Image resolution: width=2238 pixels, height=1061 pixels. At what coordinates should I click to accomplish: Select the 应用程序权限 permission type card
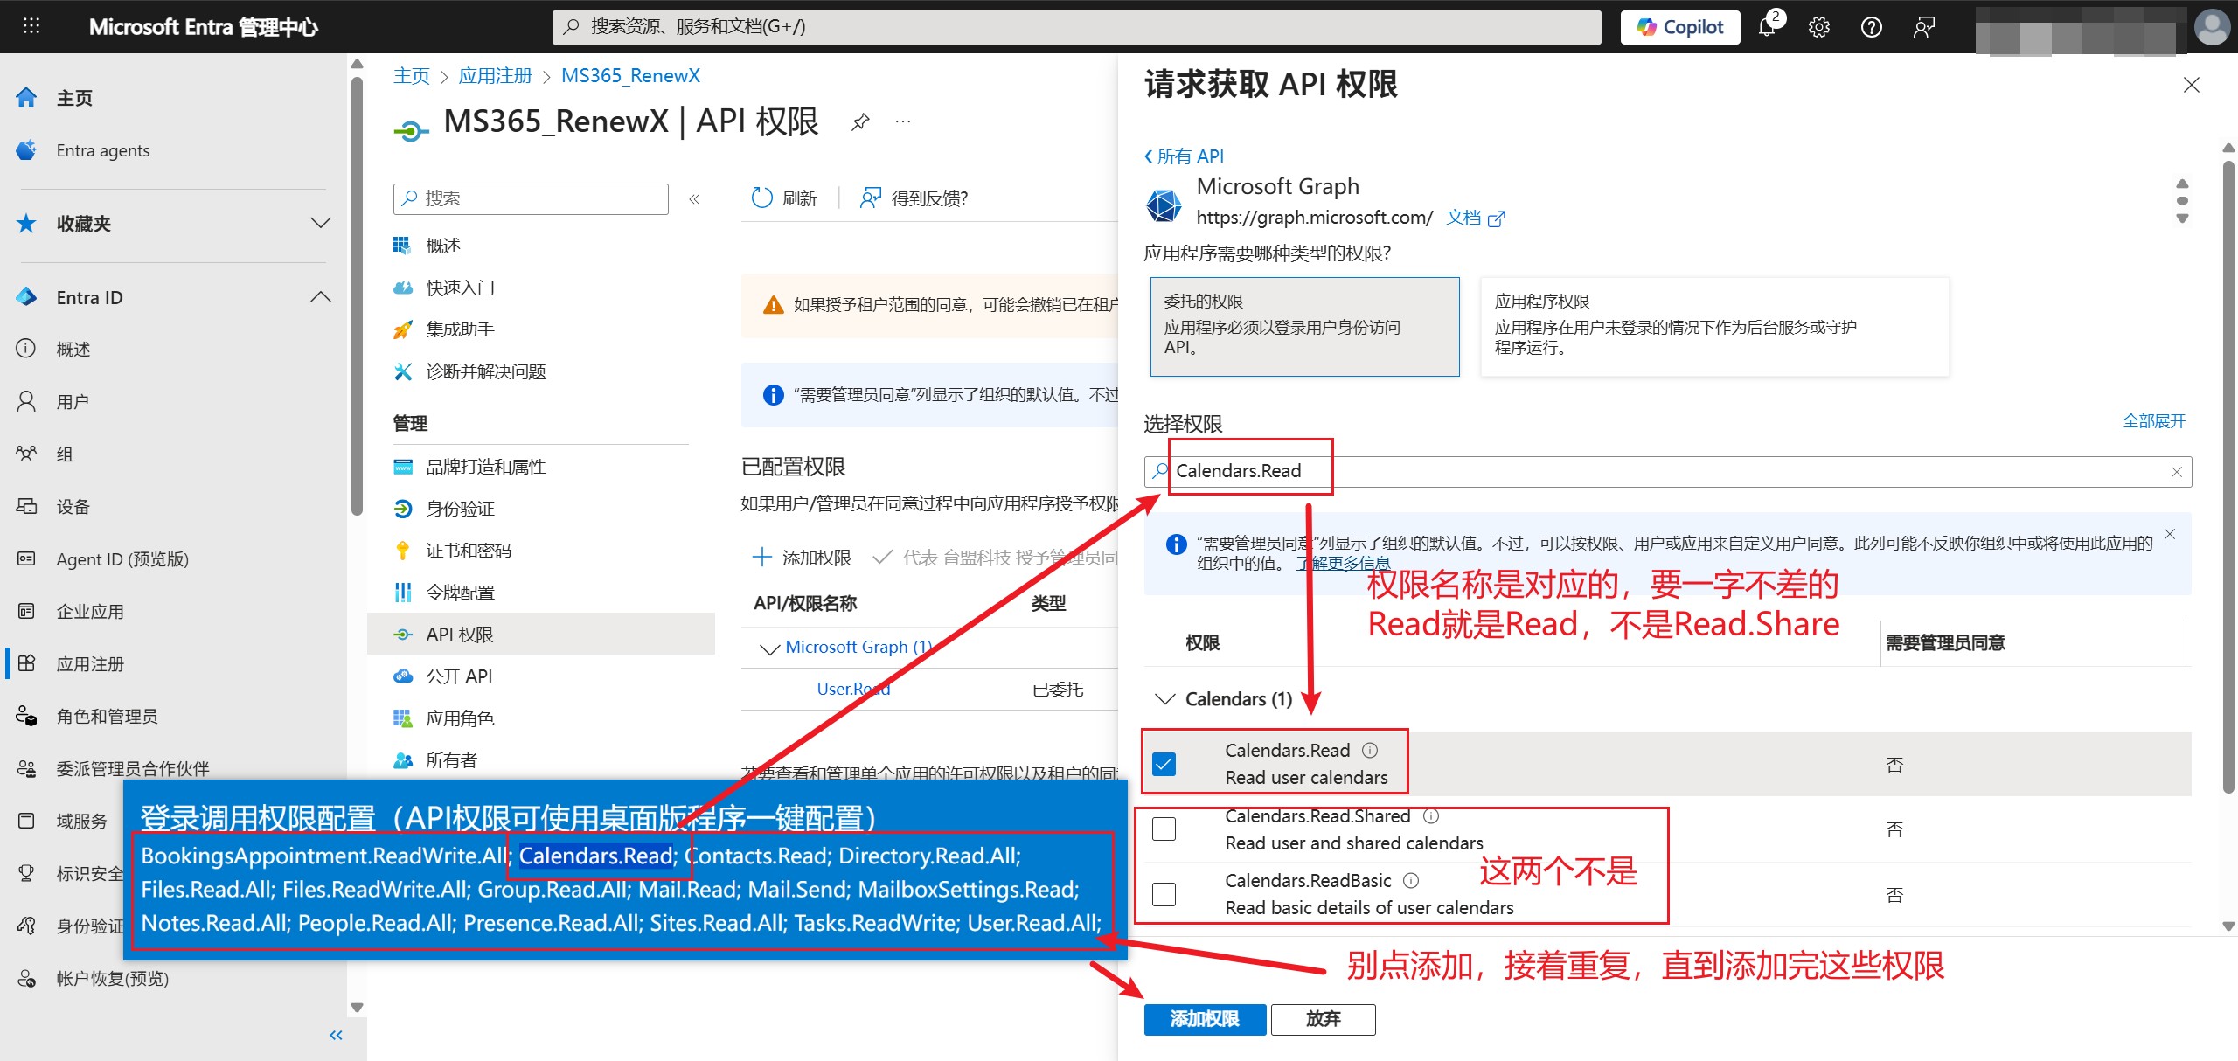[x=1714, y=326]
